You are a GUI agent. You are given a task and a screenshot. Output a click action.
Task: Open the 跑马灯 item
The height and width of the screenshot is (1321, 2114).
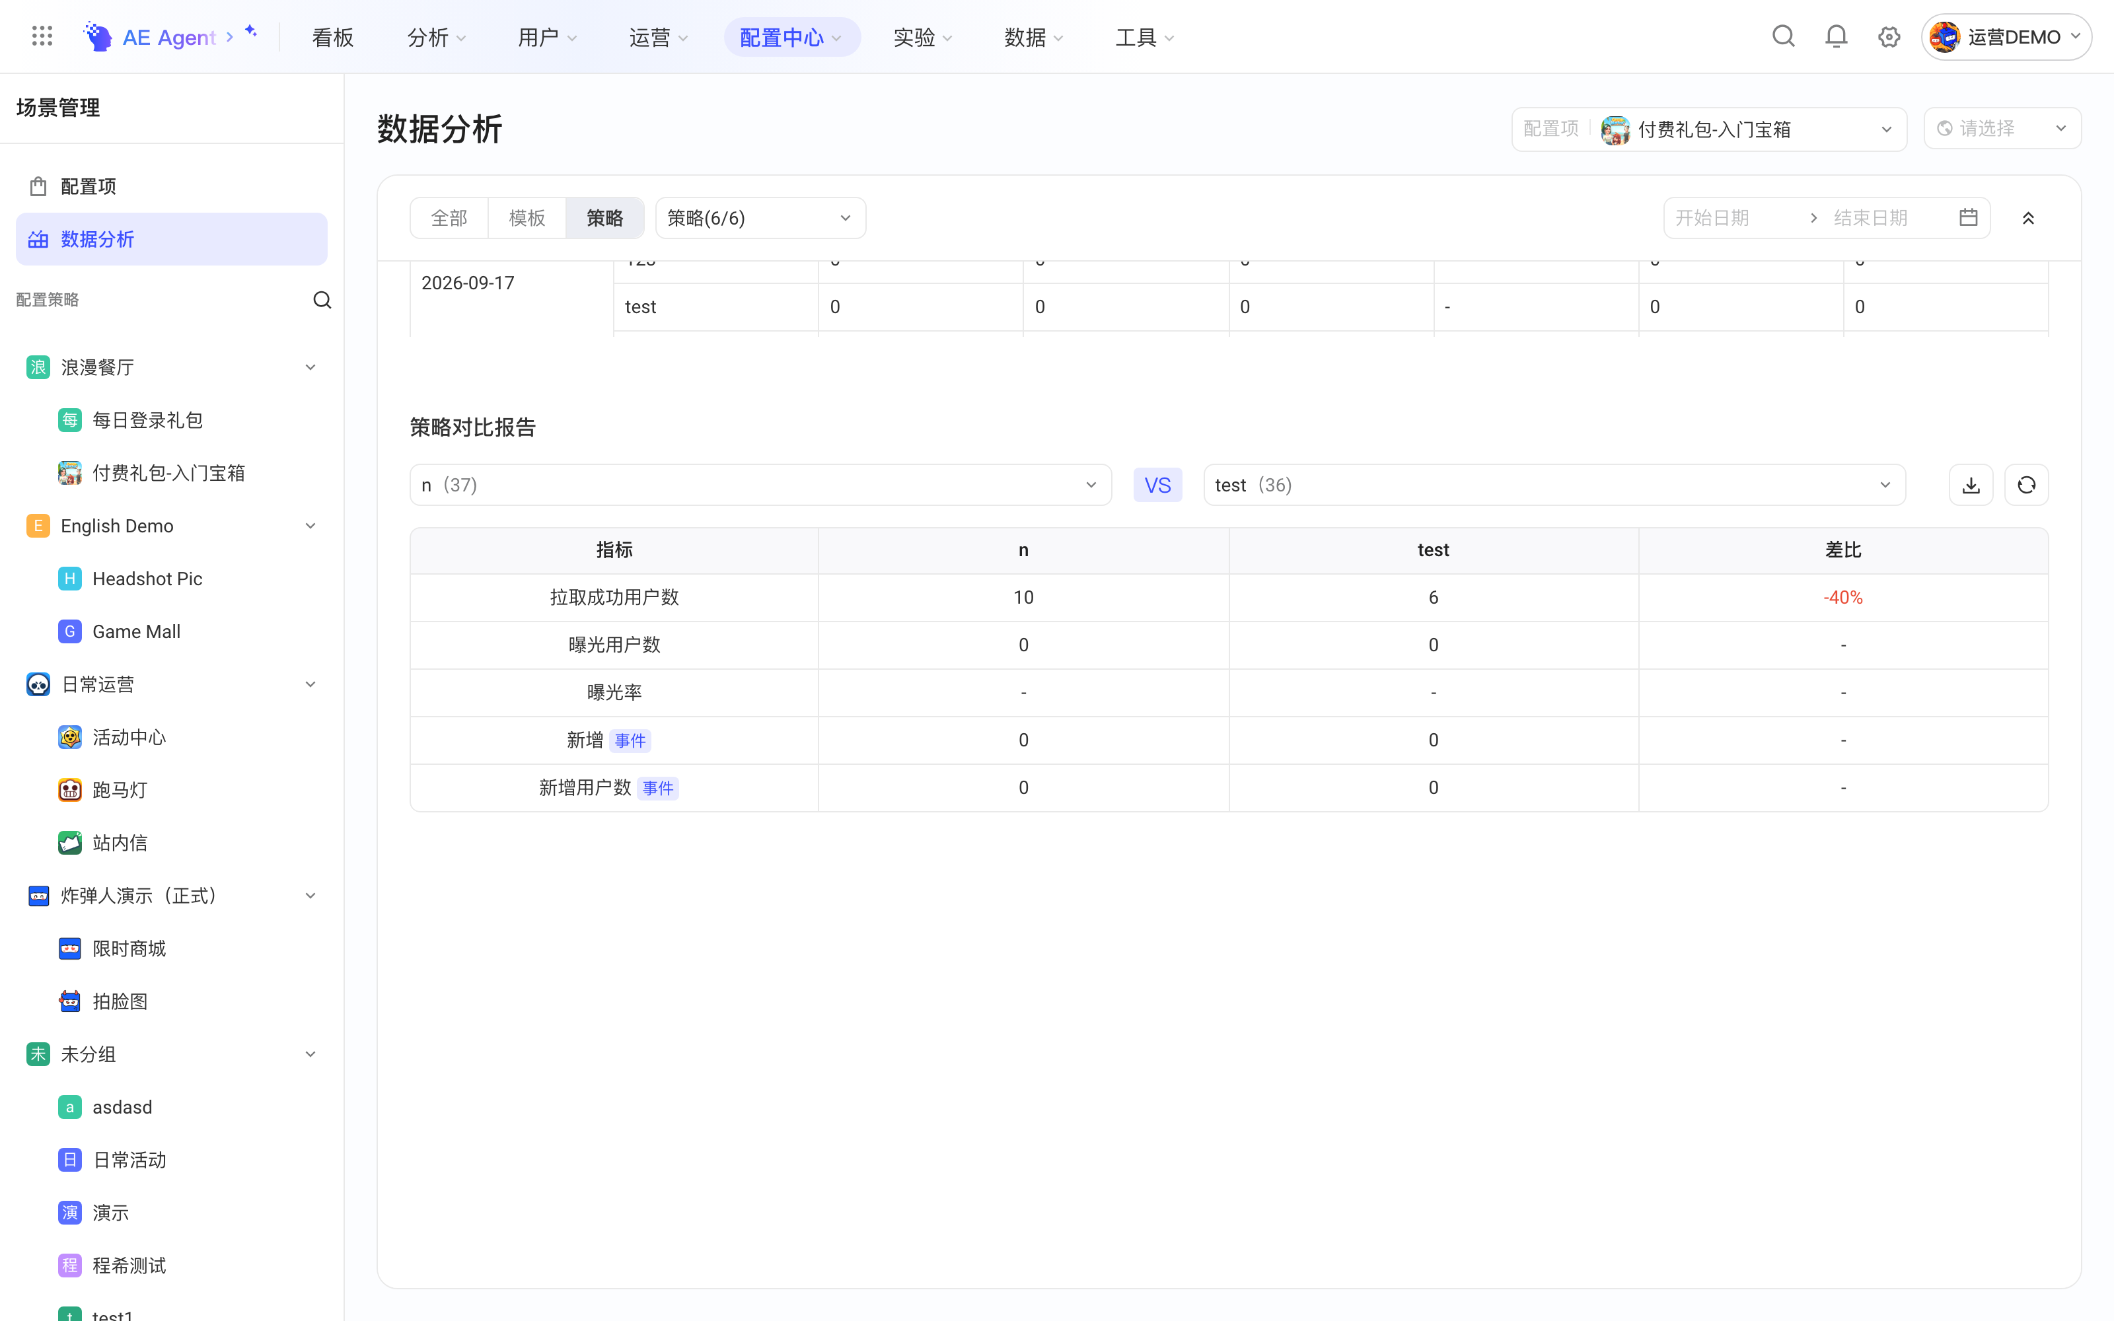(171, 790)
